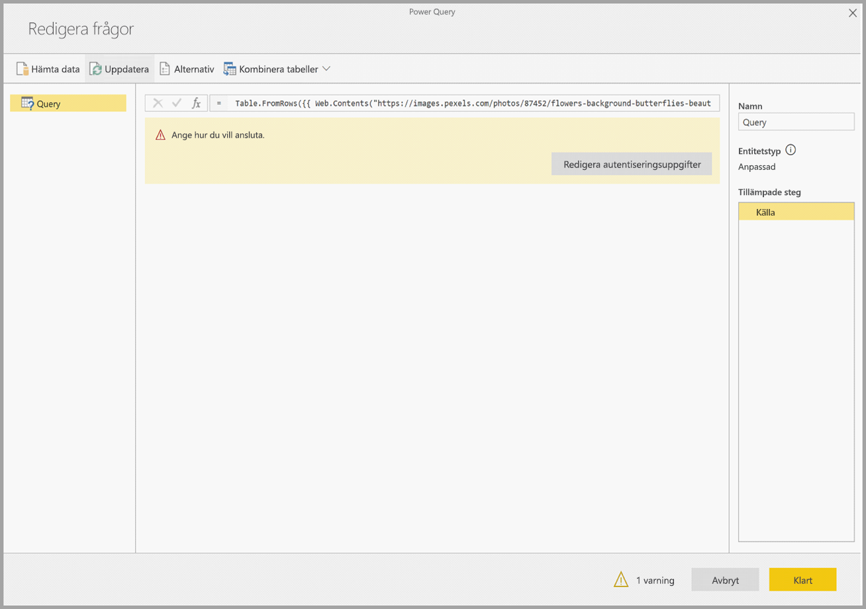Select the Källa applied step
Viewport: 866px width, 609px height.
coord(796,212)
